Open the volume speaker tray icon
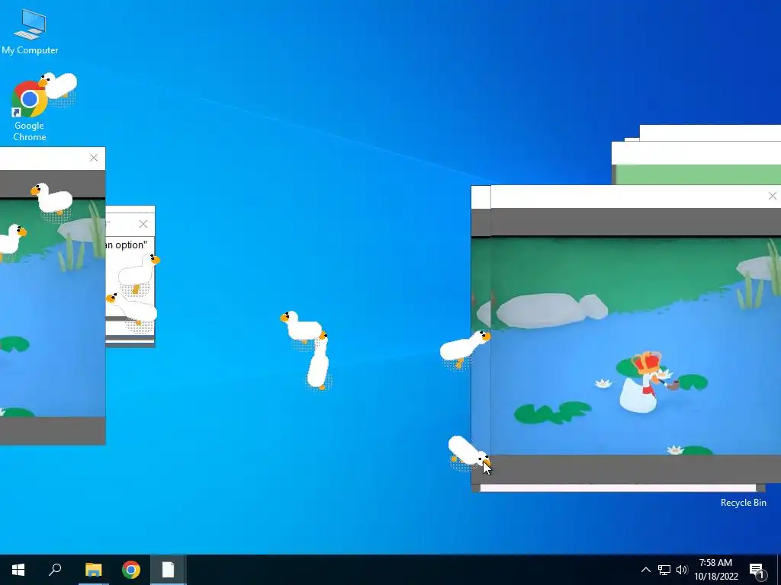 (681, 570)
